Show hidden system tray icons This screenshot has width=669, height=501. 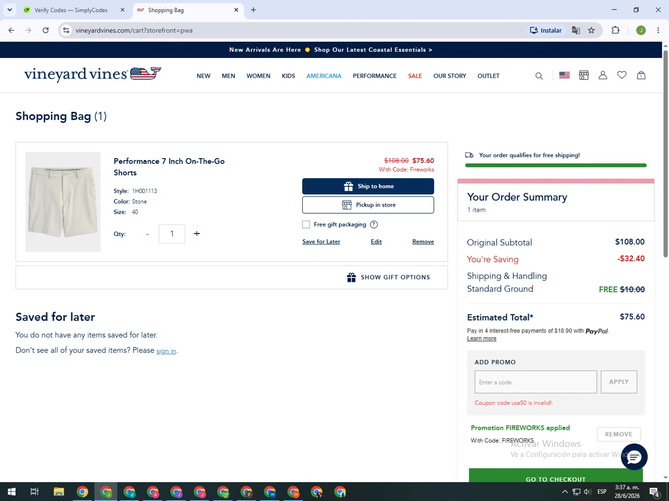click(x=565, y=492)
